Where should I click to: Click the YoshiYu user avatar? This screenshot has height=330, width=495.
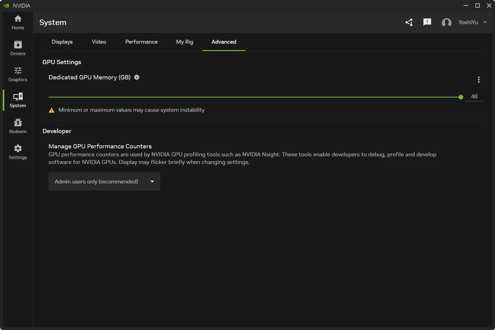click(x=446, y=22)
